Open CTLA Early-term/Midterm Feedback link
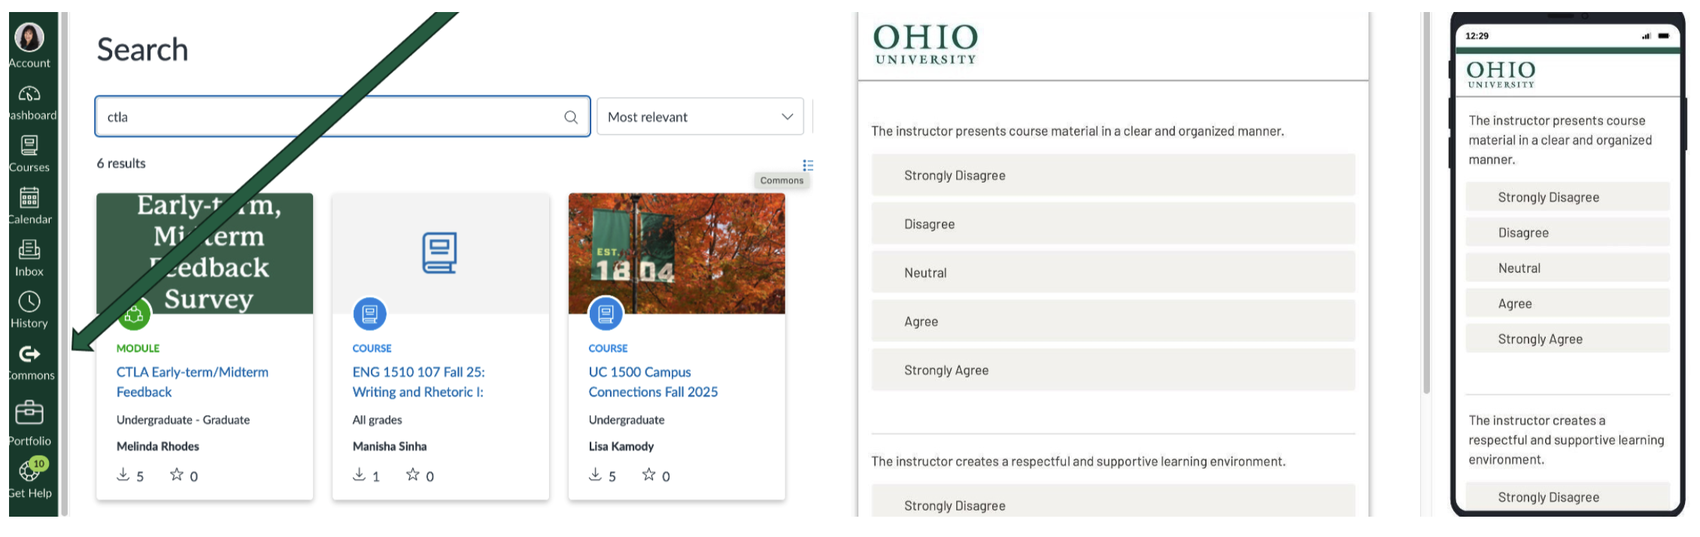1700x537 pixels. pyautogui.click(x=193, y=382)
